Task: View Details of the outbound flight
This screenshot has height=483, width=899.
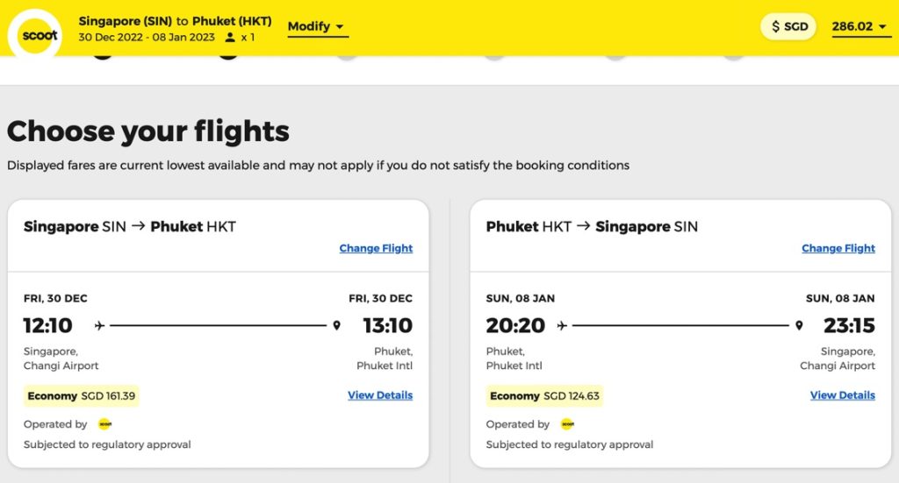Action: click(380, 394)
